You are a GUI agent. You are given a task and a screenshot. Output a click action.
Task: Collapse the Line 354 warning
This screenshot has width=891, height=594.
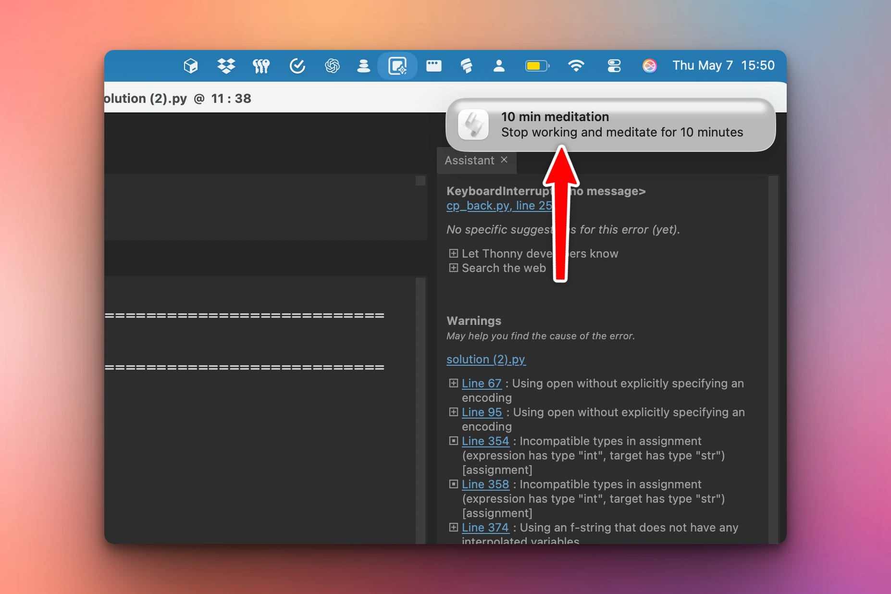click(453, 441)
